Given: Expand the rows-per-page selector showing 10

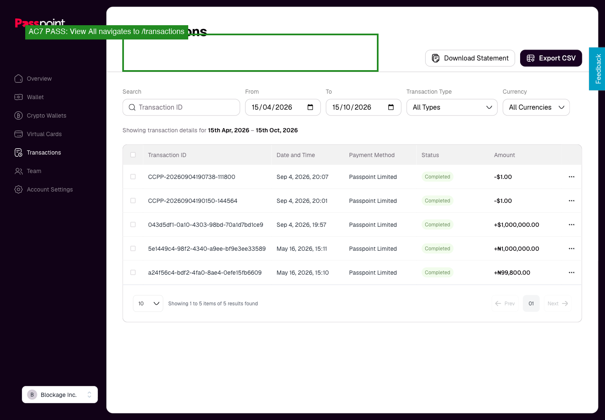Looking at the screenshot, I should point(148,303).
